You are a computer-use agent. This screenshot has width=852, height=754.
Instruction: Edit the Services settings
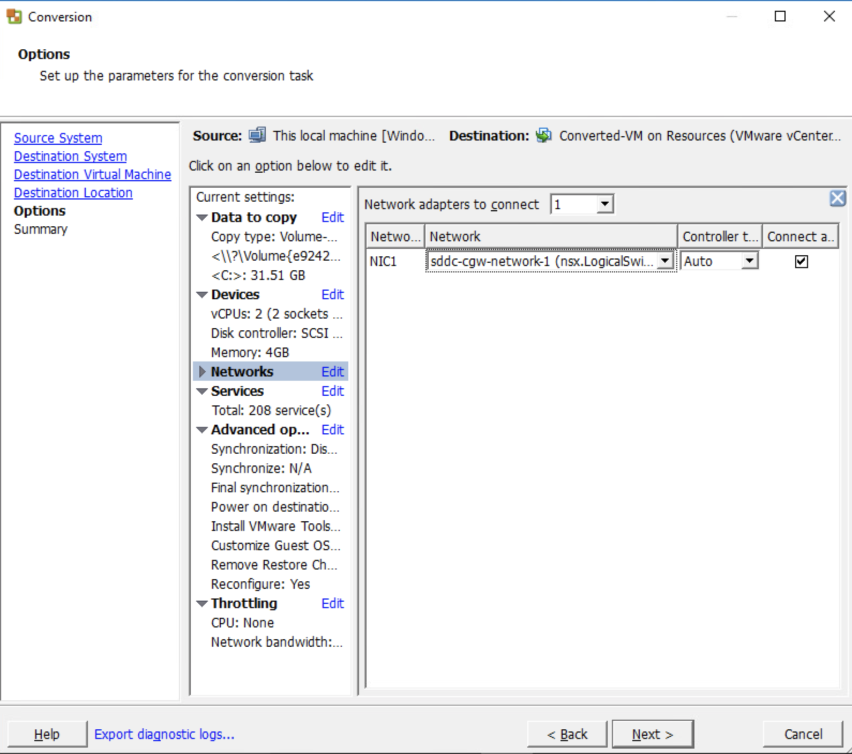coord(332,391)
